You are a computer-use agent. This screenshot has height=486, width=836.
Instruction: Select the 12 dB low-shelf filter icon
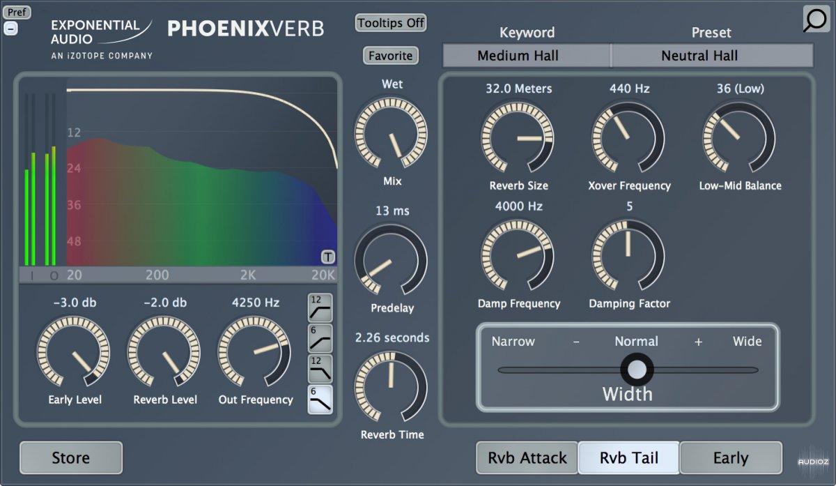click(x=320, y=307)
